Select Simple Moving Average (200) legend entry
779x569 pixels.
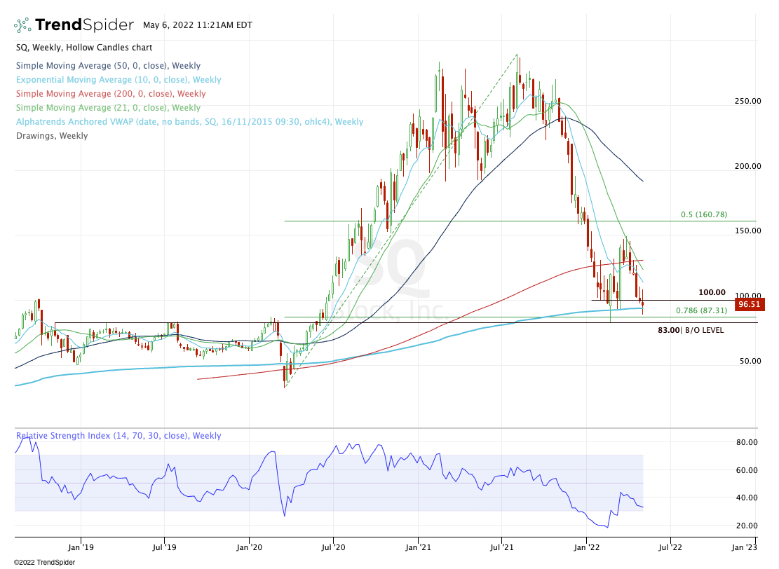pyautogui.click(x=111, y=93)
